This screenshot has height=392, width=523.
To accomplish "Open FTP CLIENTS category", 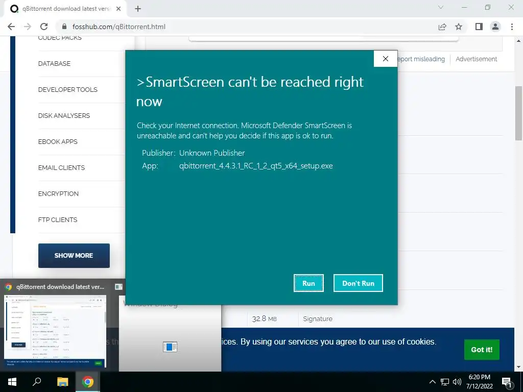I will click(x=58, y=219).
